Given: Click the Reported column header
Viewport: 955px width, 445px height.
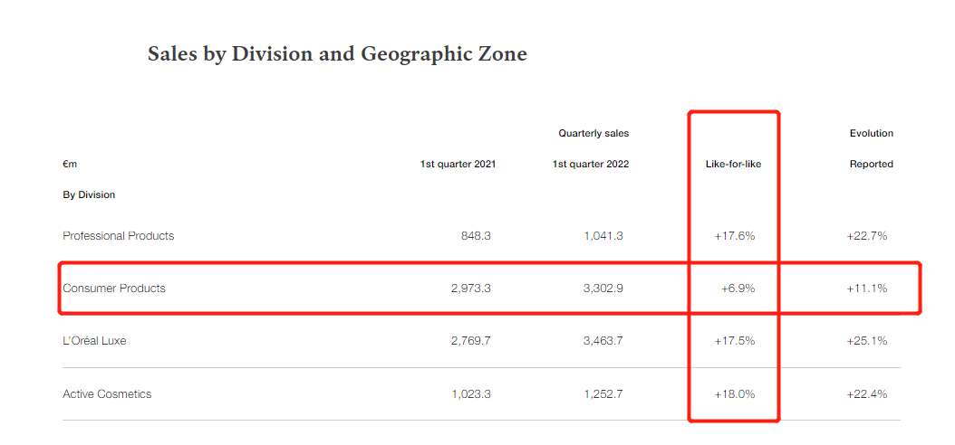Looking at the screenshot, I should pyautogui.click(x=871, y=164).
